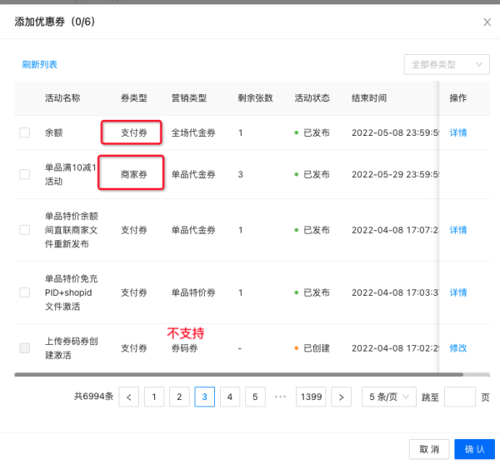The image size is (500, 465).
Task: Open 详情 for 单品特价余额间直联商家文件重新发布 row
Action: coord(458,230)
